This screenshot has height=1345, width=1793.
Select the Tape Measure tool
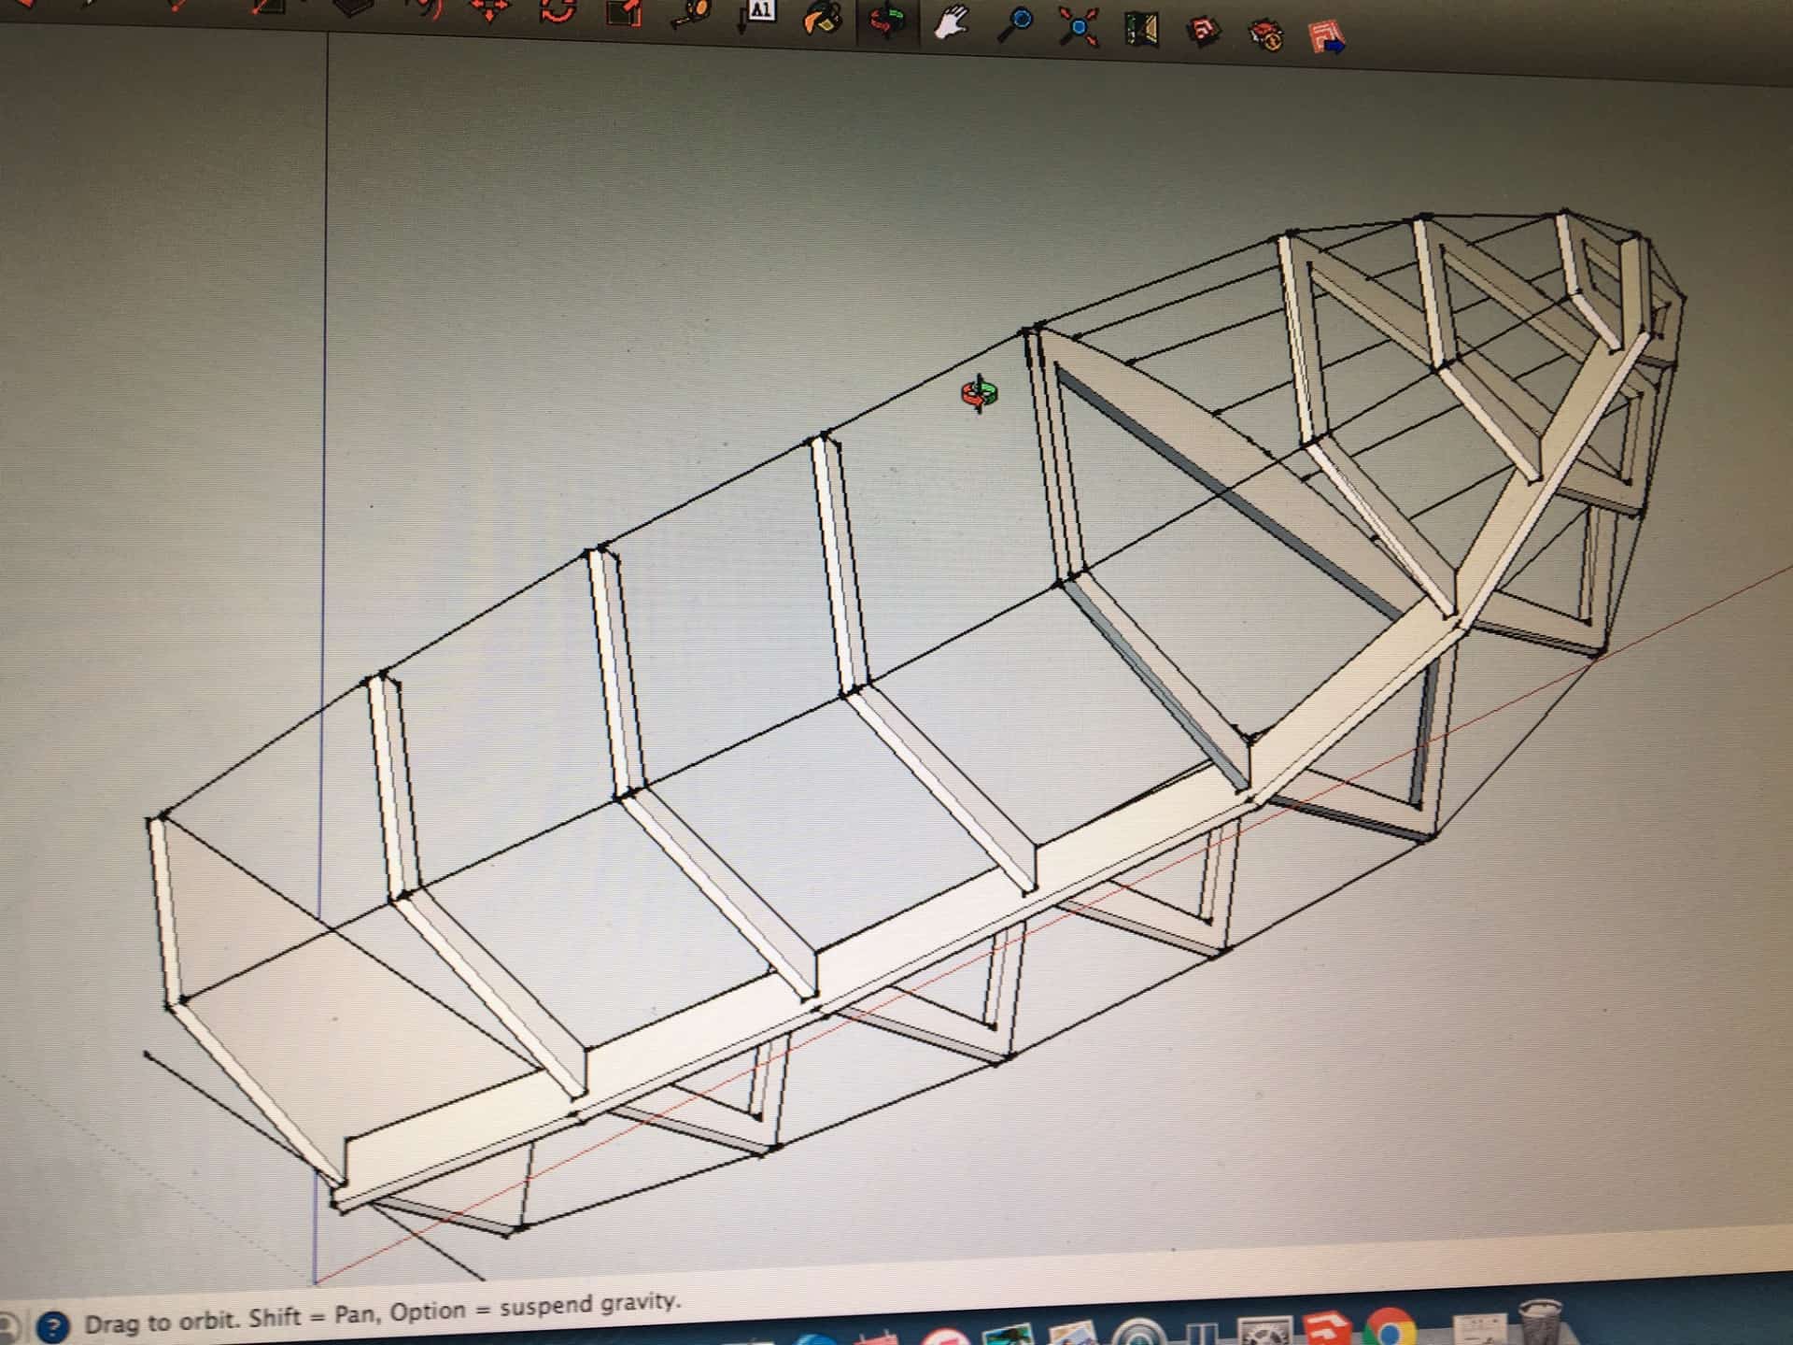(692, 12)
